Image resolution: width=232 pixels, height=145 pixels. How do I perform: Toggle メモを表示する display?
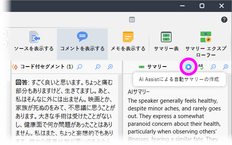(128, 41)
